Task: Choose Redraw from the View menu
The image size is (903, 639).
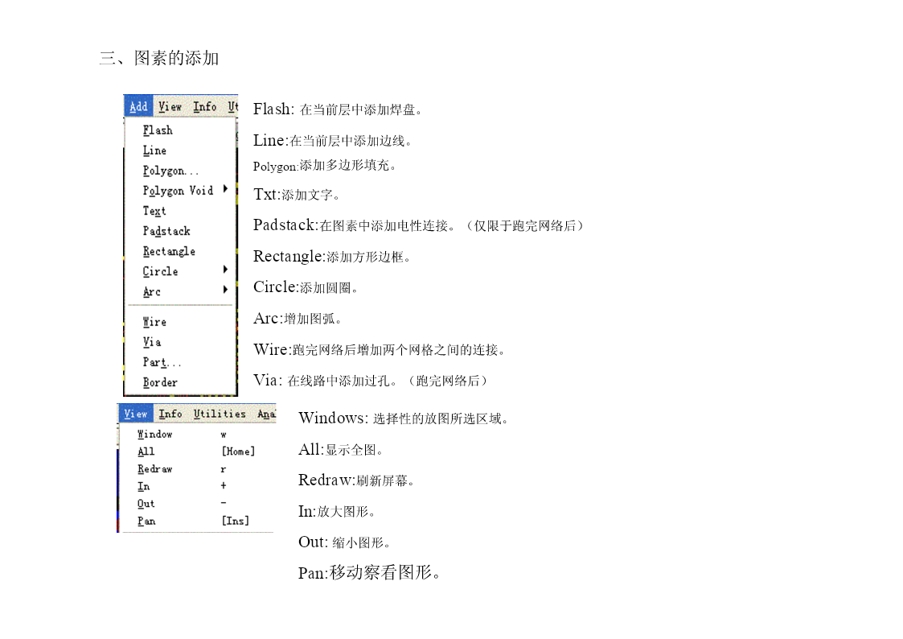Action: [198, 469]
